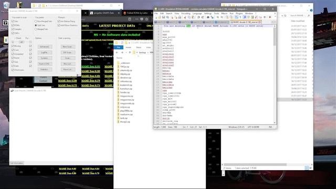336x189 pixels.
Task: Click New Scan... button in Scanner
Action: (68, 47)
